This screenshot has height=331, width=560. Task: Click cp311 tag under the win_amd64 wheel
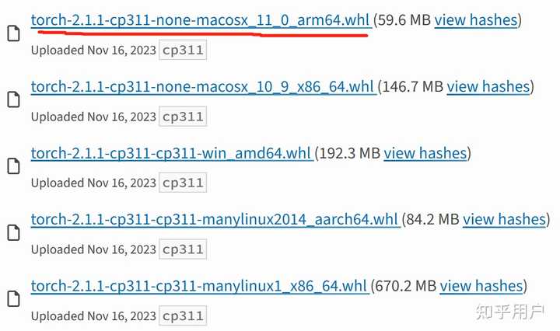pyautogui.click(x=183, y=183)
